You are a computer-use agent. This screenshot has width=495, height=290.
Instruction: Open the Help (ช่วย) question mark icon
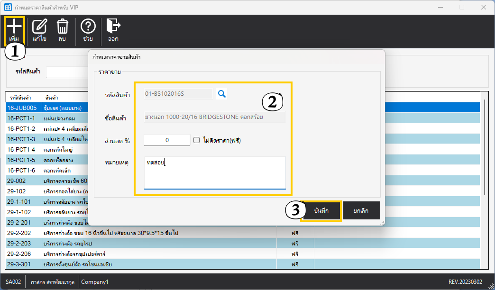pos(88,27)
